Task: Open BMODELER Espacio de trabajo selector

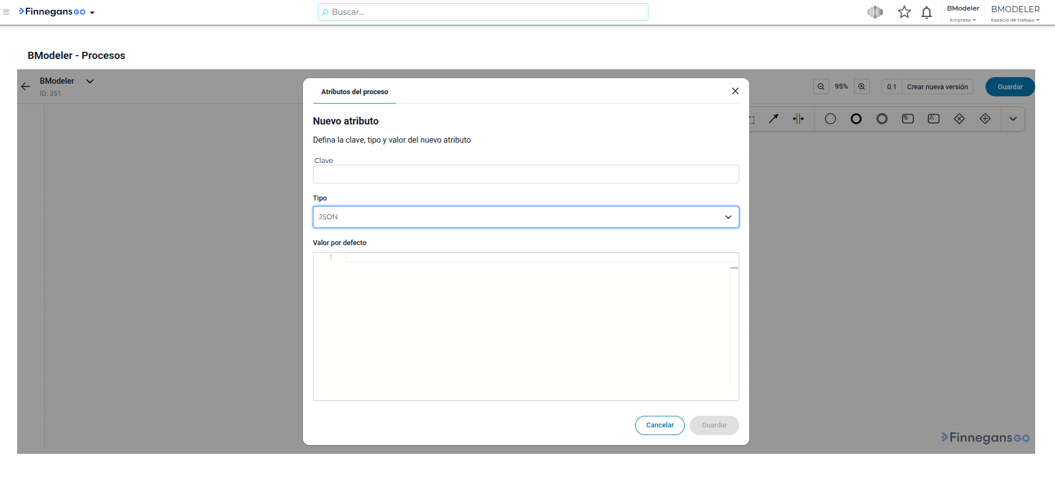Action: (x=1015, y=13)
